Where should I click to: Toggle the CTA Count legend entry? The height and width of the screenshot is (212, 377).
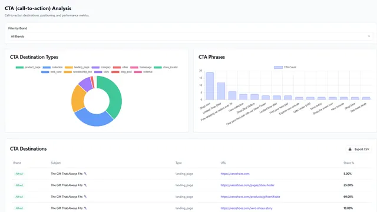[285, 67]
